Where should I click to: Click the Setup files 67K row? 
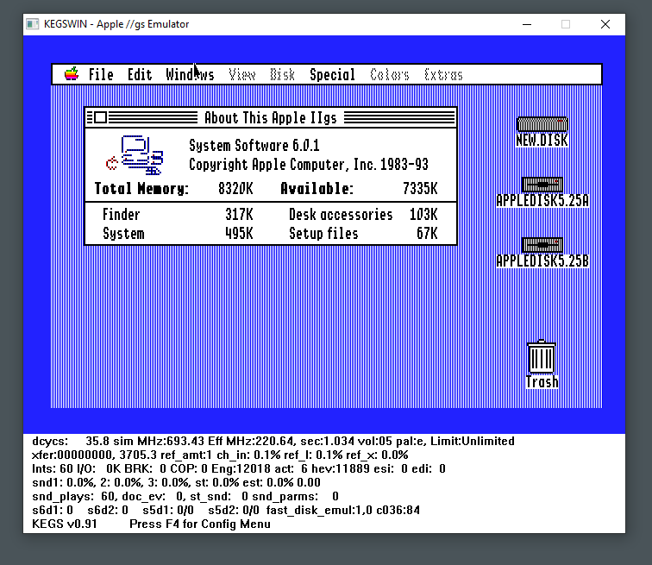[x=363, y=233]
